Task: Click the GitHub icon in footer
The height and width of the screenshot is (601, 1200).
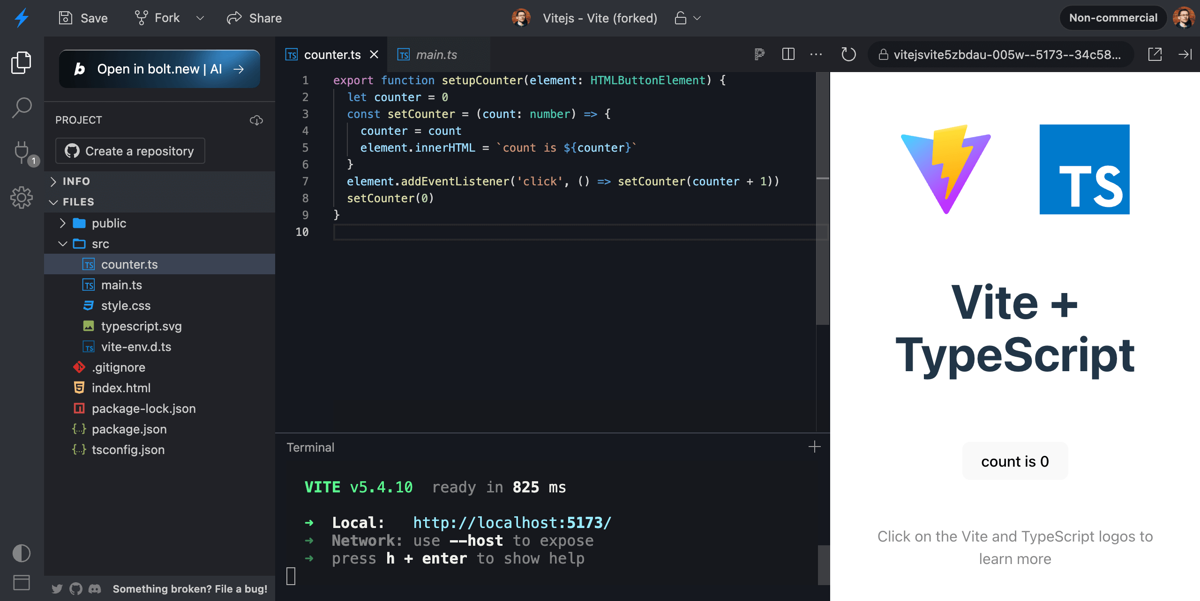Action: click(76, 589)
